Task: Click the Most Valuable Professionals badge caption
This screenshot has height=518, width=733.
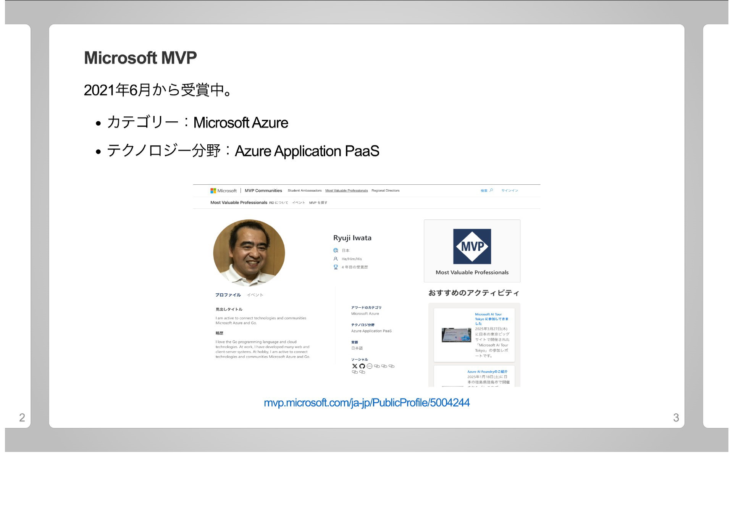Action: tap(472, 272)
